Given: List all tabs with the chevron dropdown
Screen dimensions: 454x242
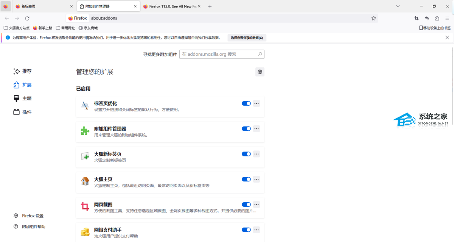Looking at the screenshot, I should 398,6.
